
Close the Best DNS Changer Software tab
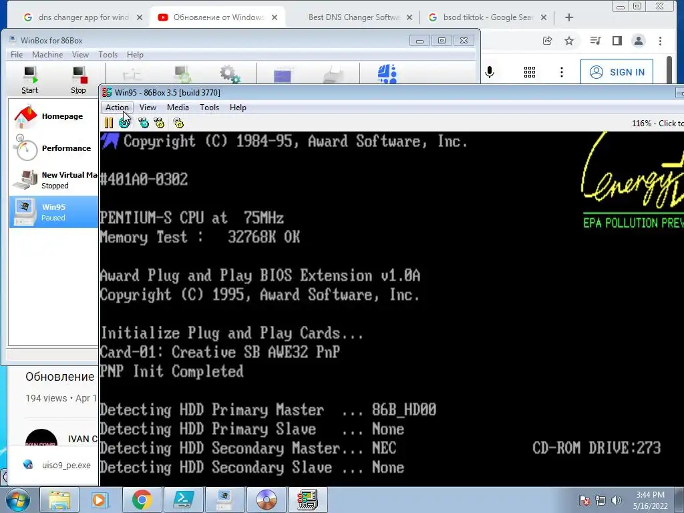click(409, 17)
